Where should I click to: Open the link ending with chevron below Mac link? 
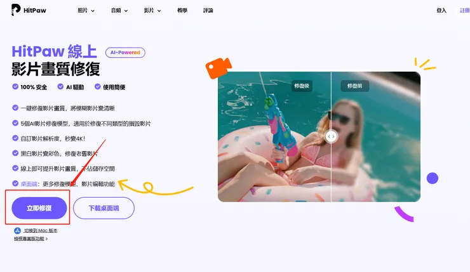(x=31, y=238)
